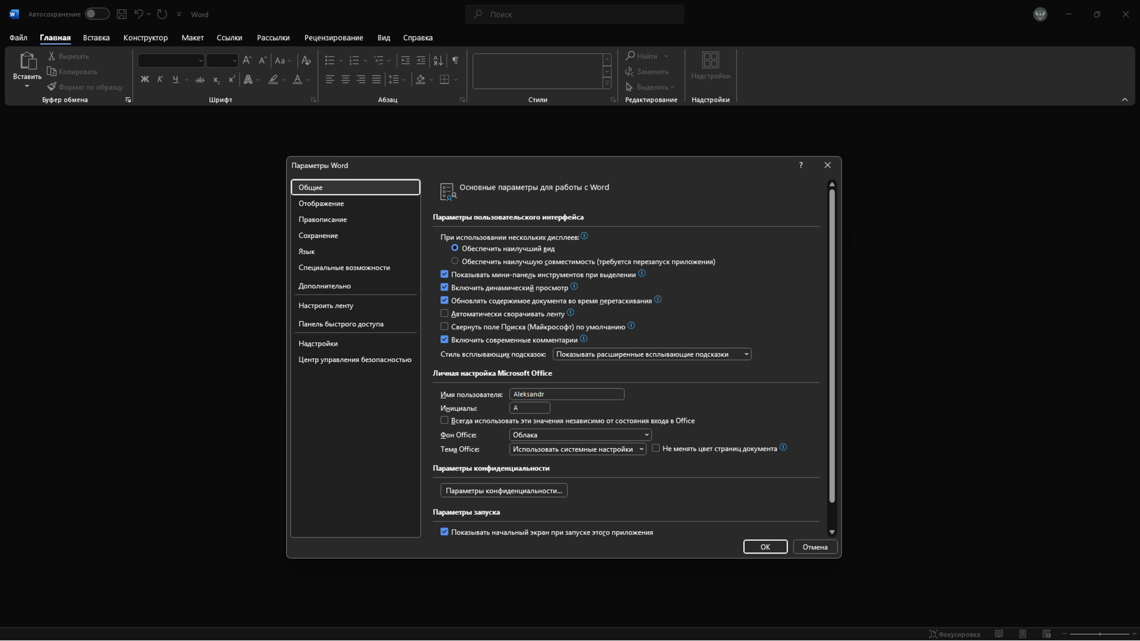This screenshot has width=1140, height=641.
Task: Click the user name input field
Action: (566, 394)
